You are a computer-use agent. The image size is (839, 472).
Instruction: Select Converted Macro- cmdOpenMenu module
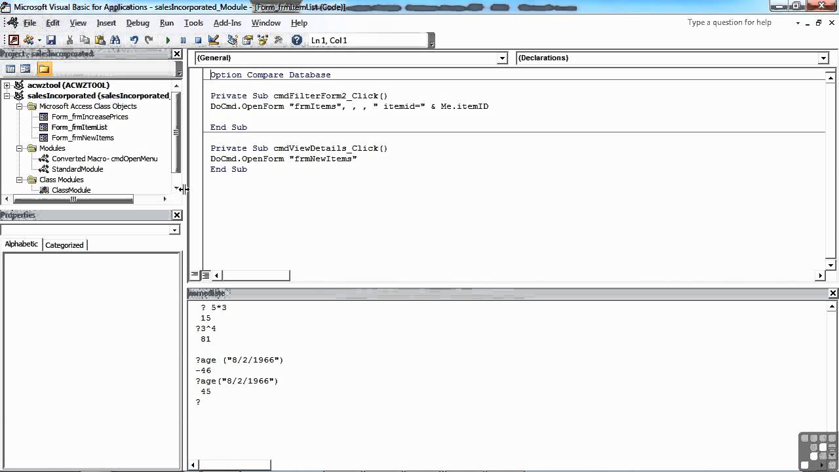click(x=105, y=159)
